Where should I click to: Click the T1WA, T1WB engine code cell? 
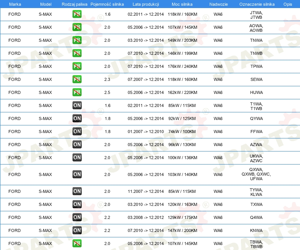point(256,106)
